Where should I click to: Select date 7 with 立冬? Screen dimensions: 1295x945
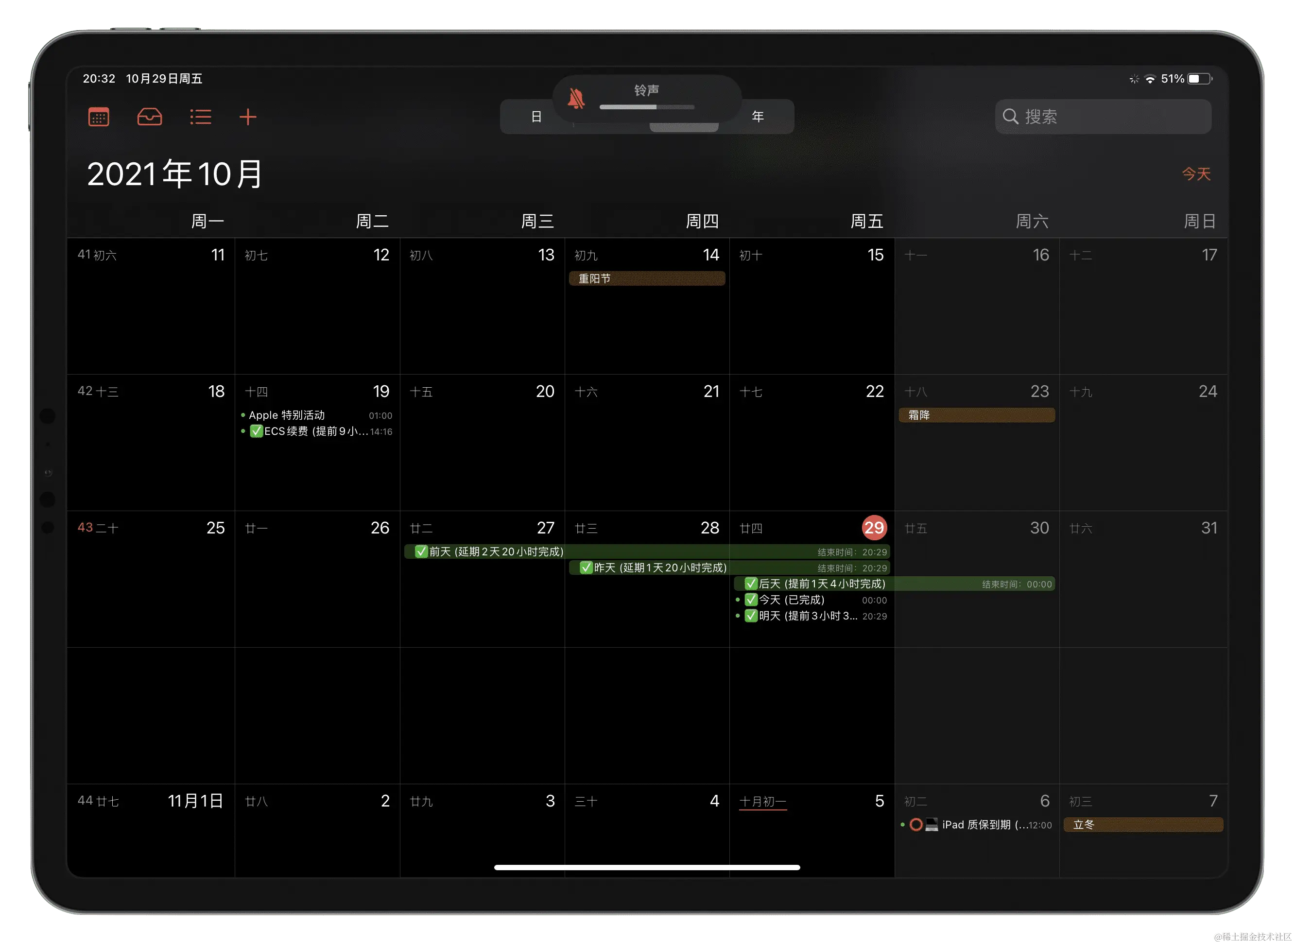1212,801
